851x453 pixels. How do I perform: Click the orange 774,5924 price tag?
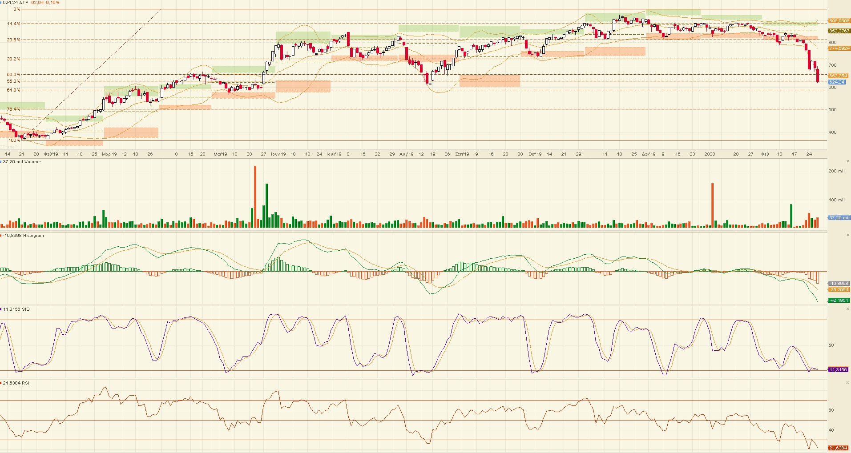click(839, 48)
